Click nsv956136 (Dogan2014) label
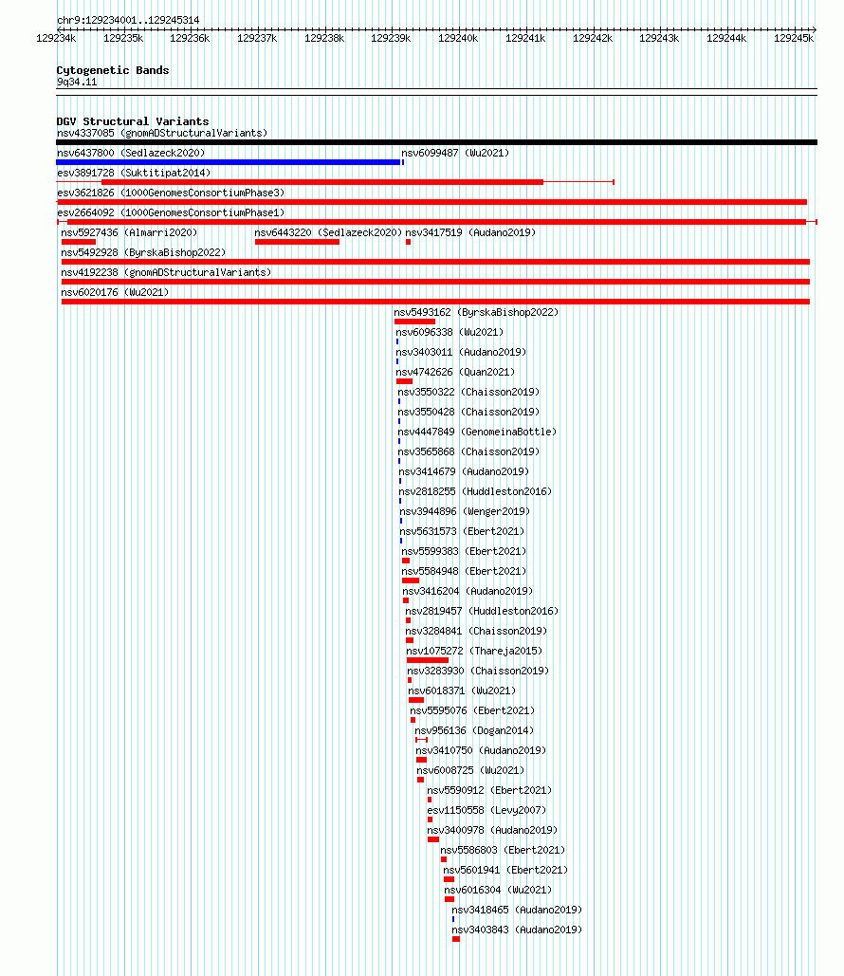Screen dimensions: 844x976 tap(474, 730)
